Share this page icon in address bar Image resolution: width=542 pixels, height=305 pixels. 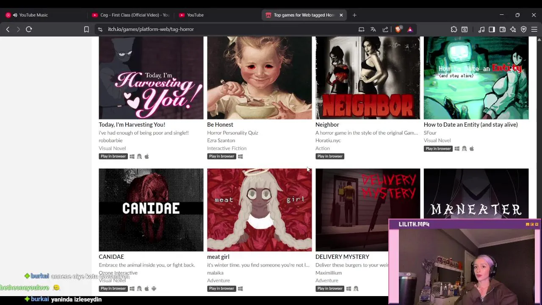coord(385,29)
